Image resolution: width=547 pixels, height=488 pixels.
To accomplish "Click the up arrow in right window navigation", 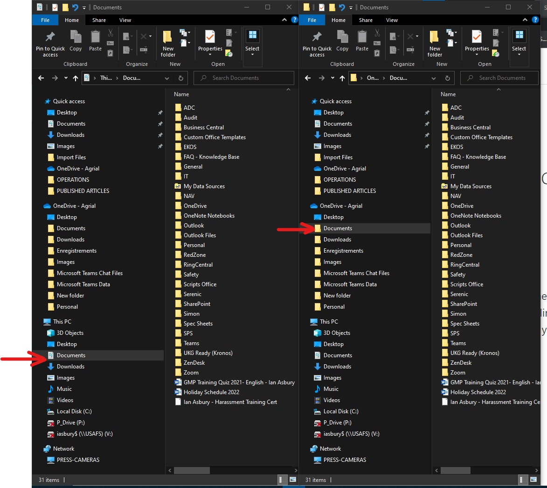I will 342,78.
